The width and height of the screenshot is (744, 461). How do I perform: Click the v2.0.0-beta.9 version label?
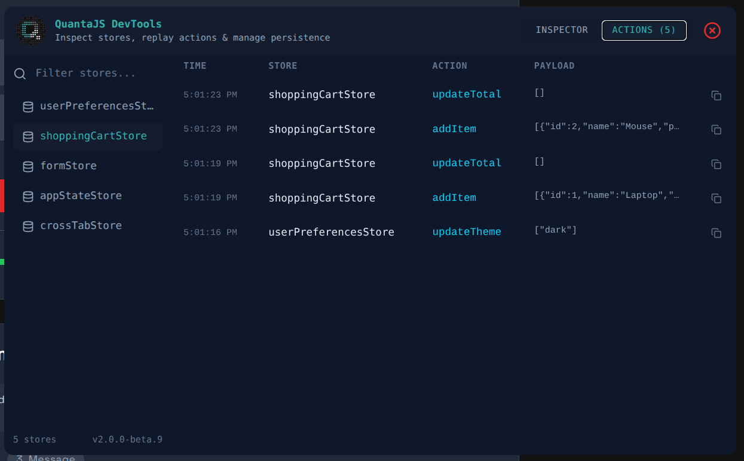tap(127, 439)
